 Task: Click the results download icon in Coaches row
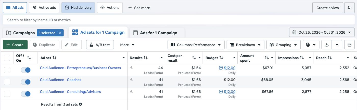[x=131, y=80]
